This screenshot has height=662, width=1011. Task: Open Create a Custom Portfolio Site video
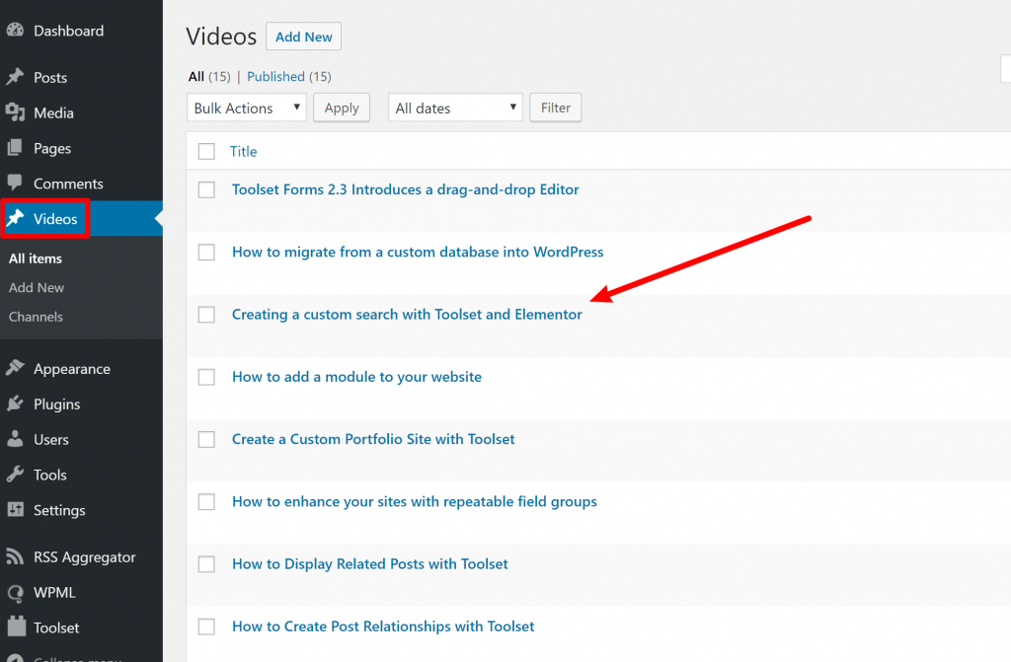coord(372,440)
